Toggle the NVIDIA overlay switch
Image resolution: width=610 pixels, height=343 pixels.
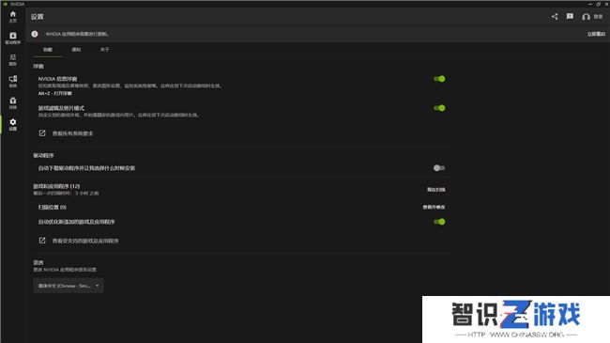pos(439,79)
